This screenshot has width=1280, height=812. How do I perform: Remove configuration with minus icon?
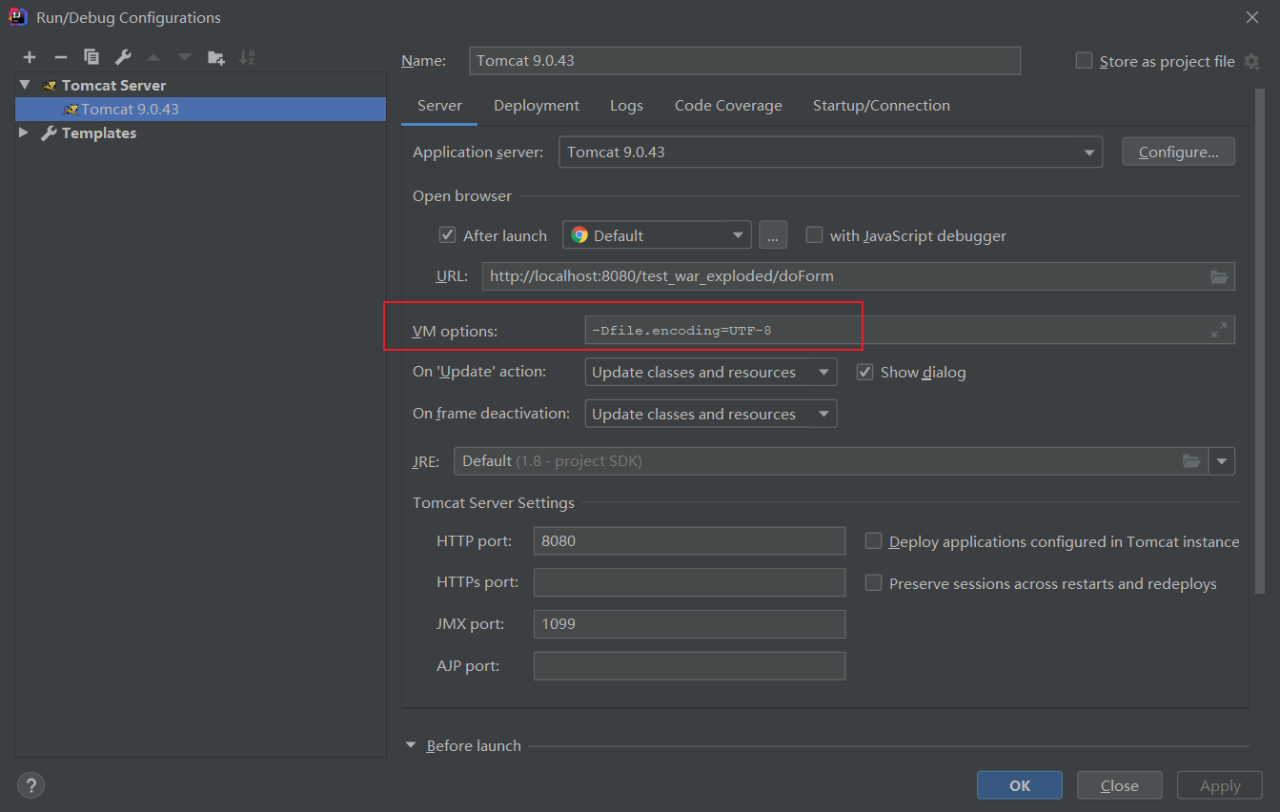[60, 57]
